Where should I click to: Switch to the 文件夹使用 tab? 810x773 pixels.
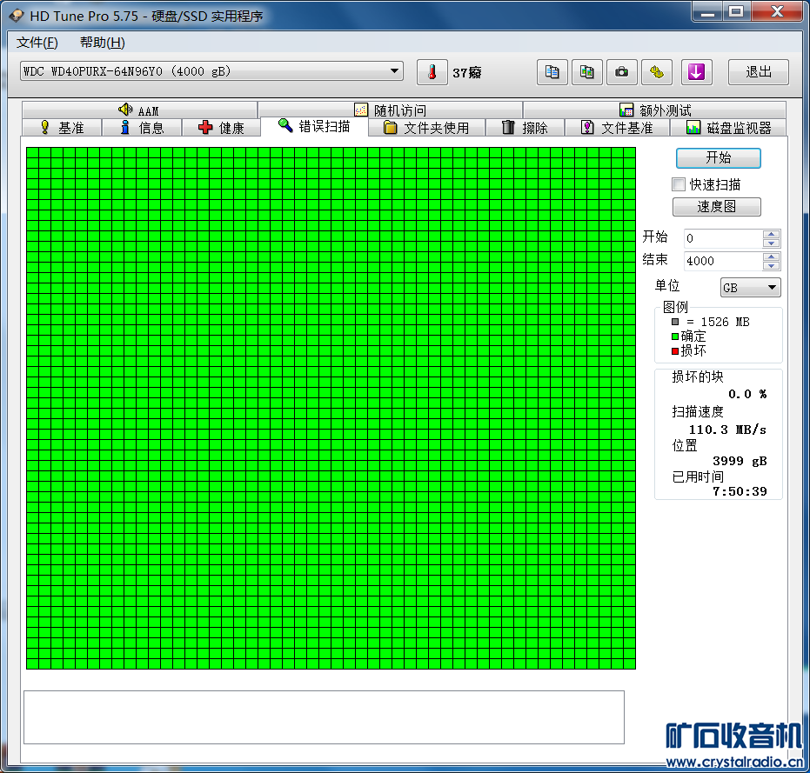point(426,128)
